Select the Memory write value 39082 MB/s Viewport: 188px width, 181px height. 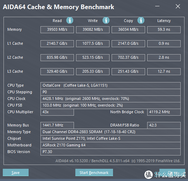tap(93, 30)
